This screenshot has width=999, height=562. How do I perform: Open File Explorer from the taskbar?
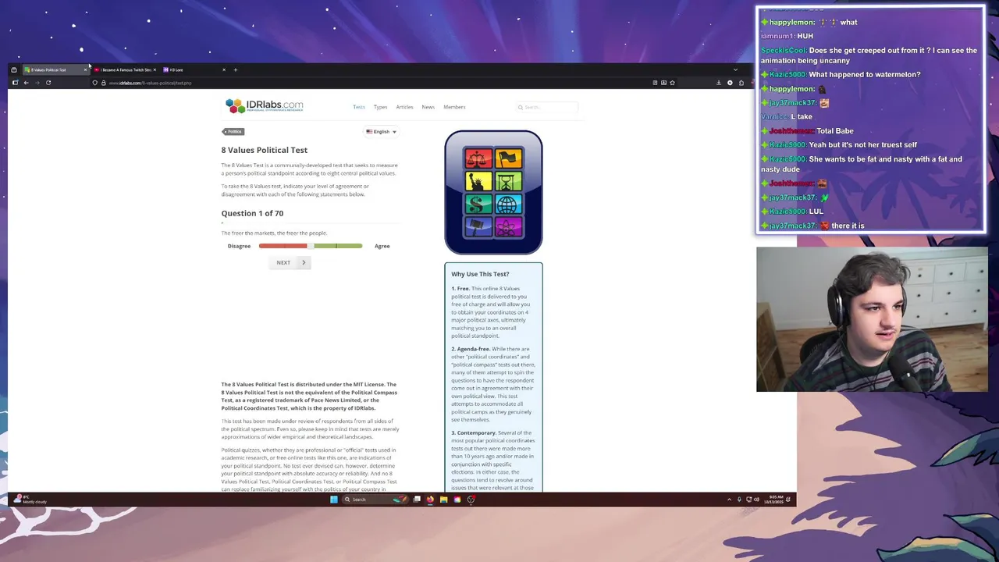(443, 500)
